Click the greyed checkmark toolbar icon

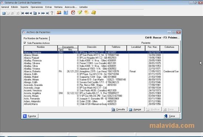point(18,13)
